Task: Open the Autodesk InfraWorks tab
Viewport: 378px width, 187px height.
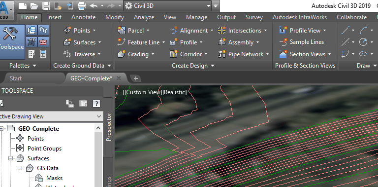Action: 300,17
